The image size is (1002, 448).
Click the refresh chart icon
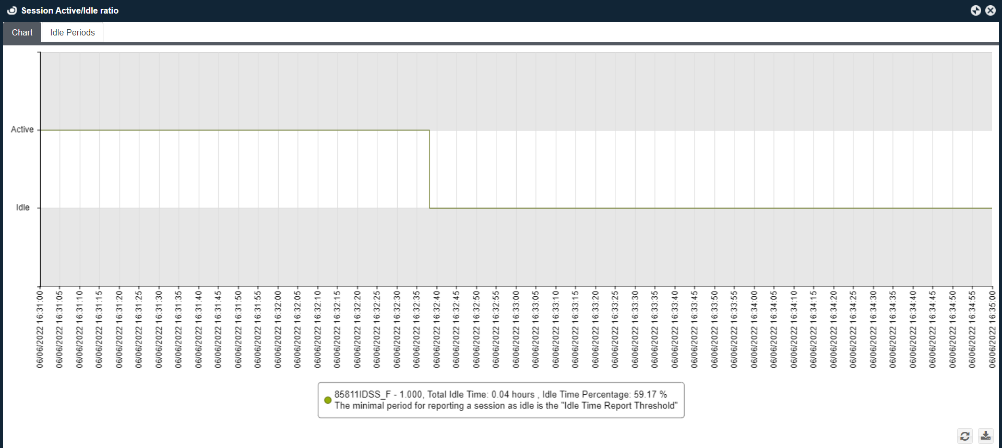(x=964, y=436)
